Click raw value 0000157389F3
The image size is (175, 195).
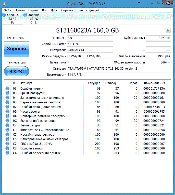click(154, 107)
